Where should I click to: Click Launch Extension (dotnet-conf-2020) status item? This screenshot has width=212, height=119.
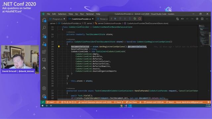click(x=95, y=102)
